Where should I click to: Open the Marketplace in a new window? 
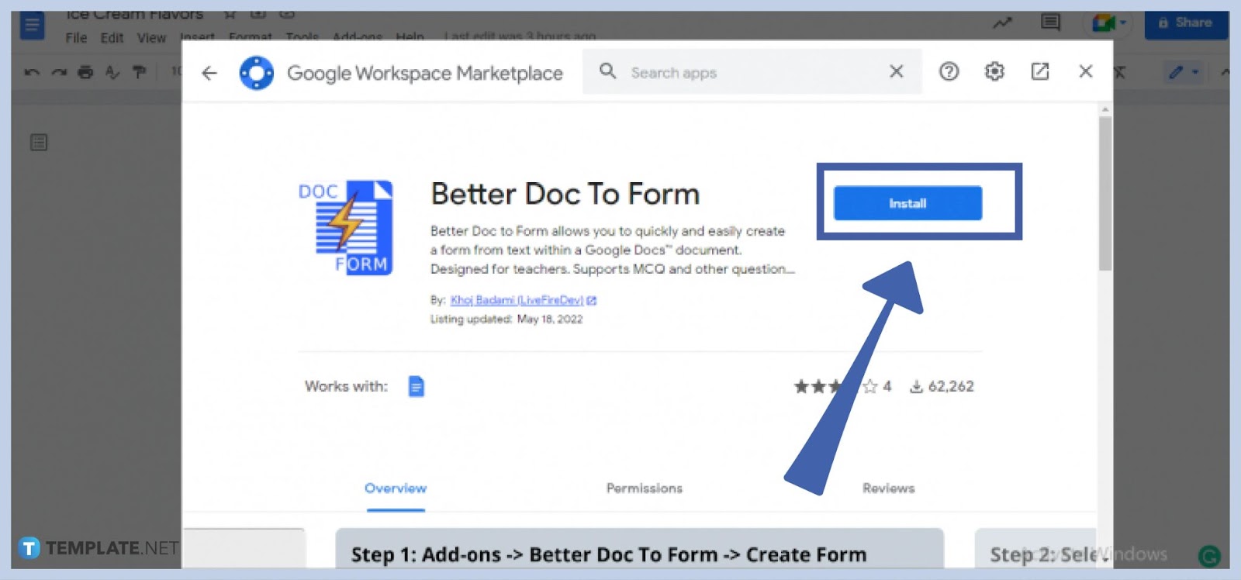coord(1039,72)
